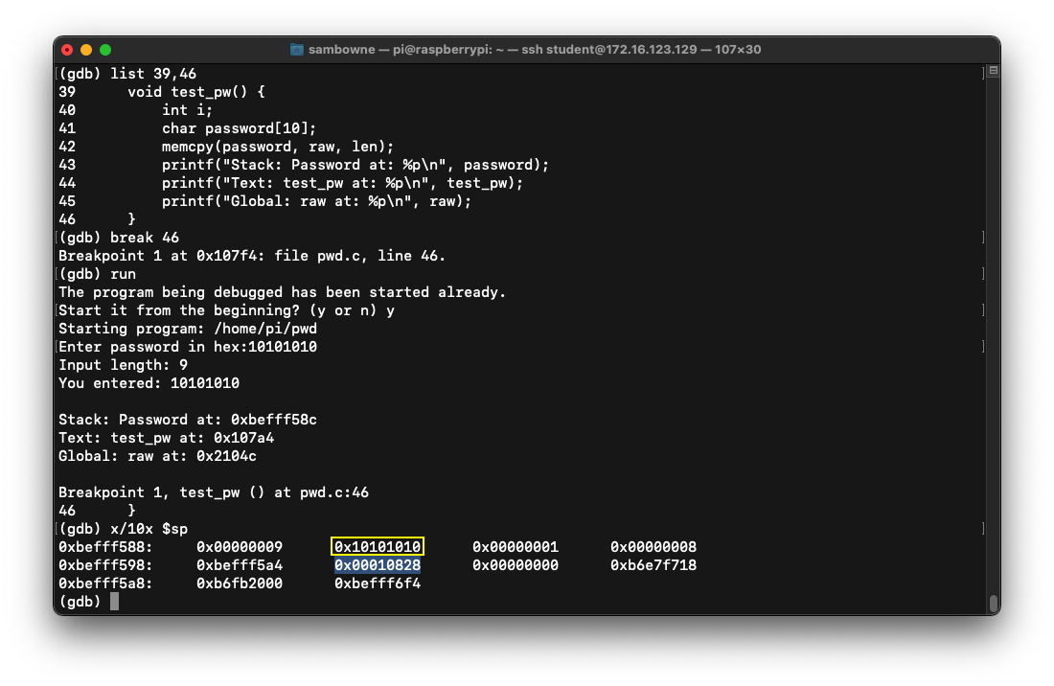
Task: Click 'Breakpoint 1, test_pw () at pwd.c:46' line
Action: (x=213, y=492)
